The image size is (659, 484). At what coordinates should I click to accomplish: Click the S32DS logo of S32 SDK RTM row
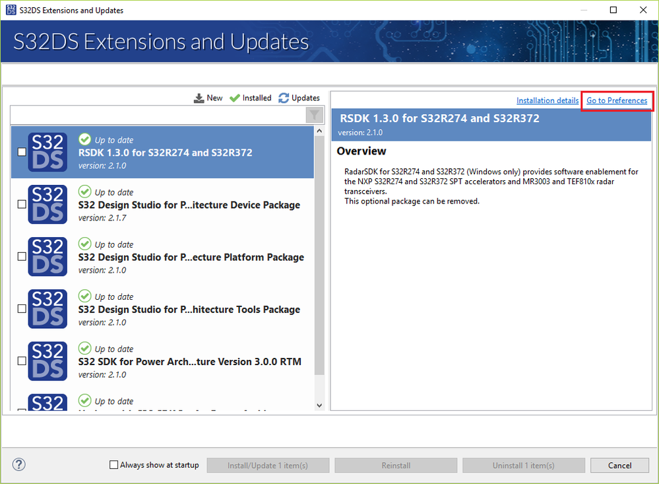click(x=47, y=361)
